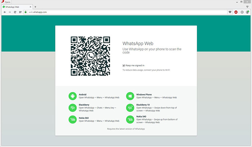Uncheck Keep me signed in

(124, 65)
